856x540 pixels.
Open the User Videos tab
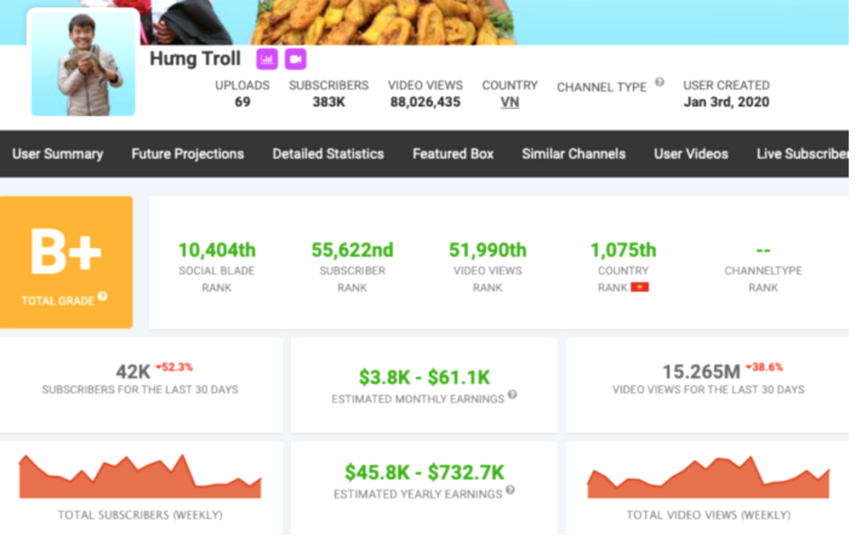pyautogui.click(x=691, y=154)
